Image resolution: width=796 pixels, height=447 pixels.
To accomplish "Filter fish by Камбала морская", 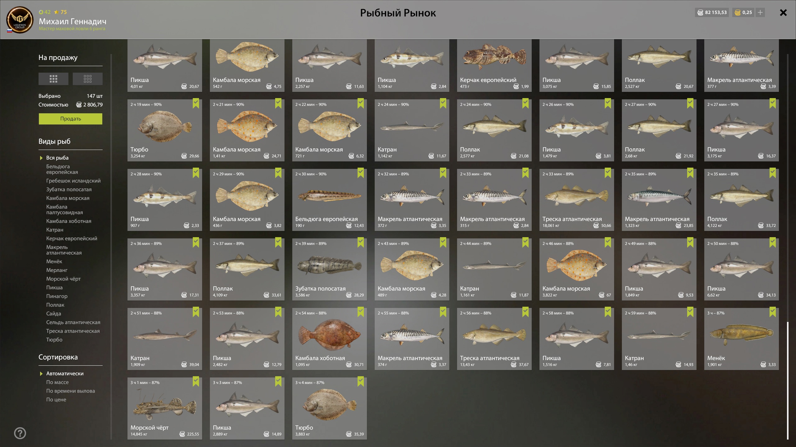I will pyautogui.click(x=68, y=198).
